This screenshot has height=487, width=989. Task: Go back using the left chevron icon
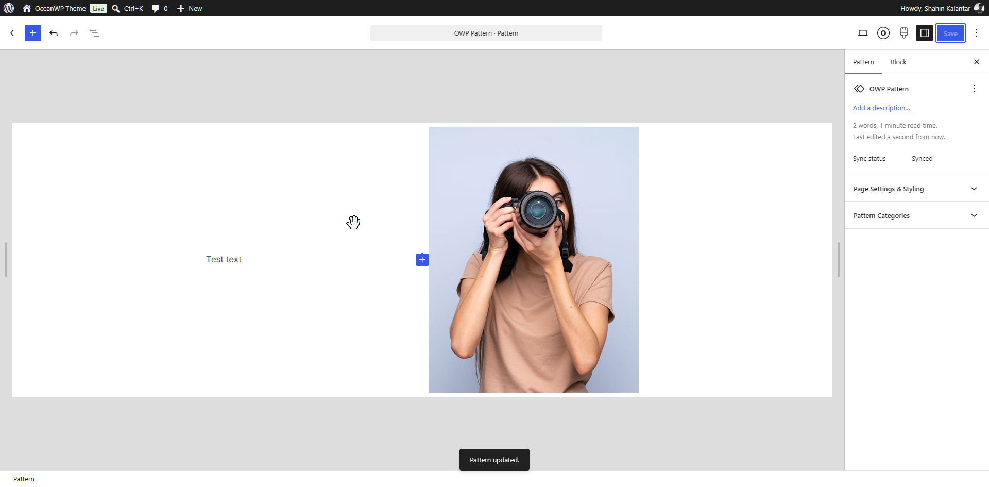[x=12, y=33]
